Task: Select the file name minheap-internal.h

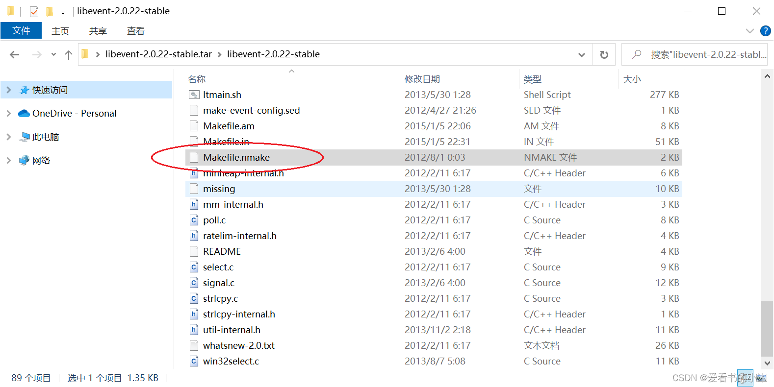Action: tap(243, 173)
